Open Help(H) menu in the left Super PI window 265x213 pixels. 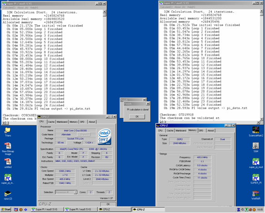(34, 8)
